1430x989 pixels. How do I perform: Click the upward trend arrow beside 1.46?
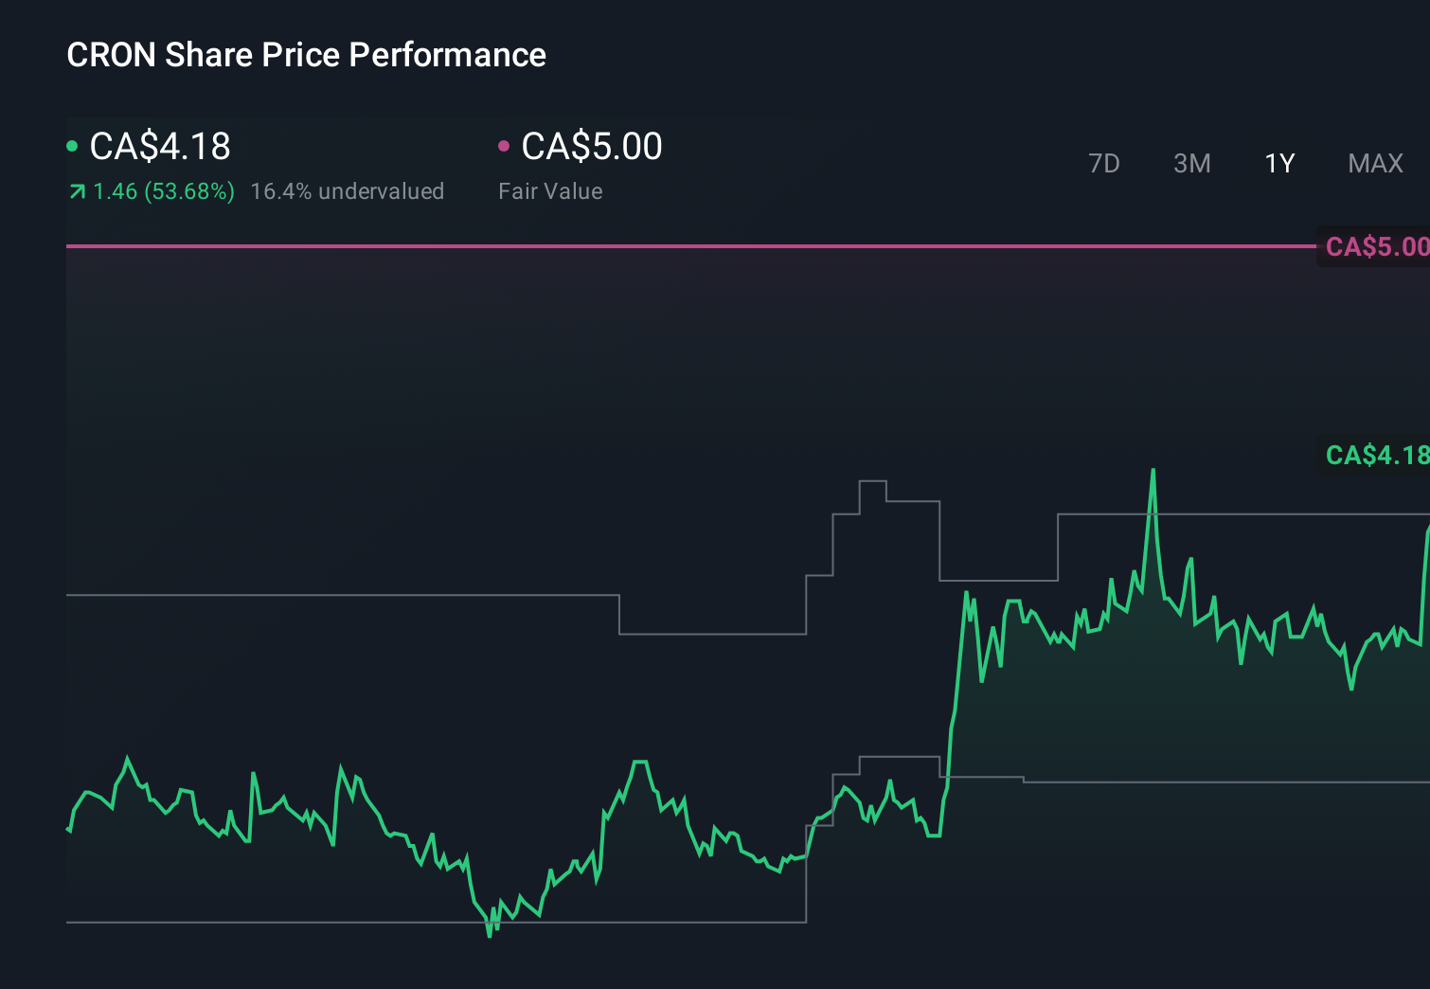point(76,191)
